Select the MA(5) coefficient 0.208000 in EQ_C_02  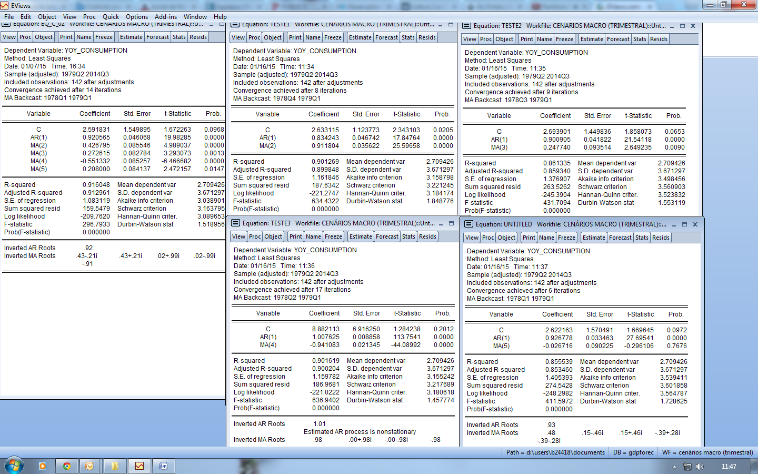96,169
